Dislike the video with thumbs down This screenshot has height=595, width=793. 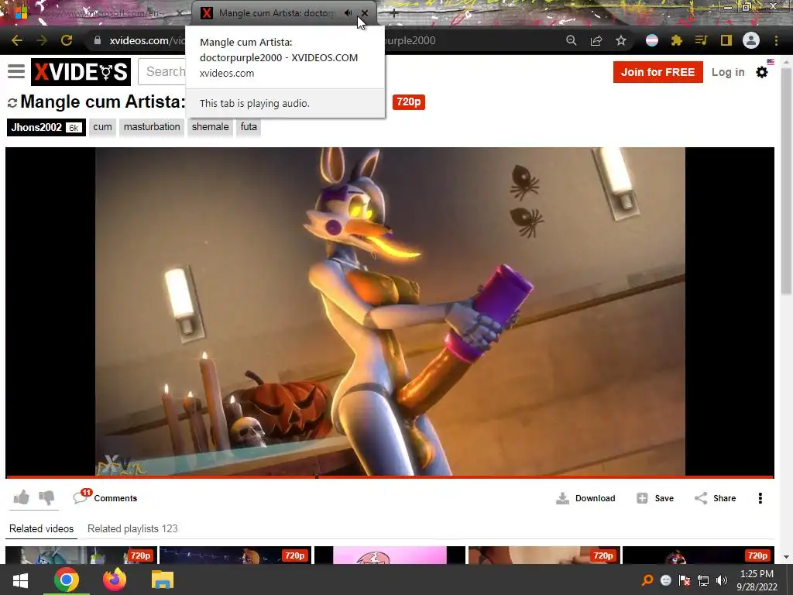(46, 498)
